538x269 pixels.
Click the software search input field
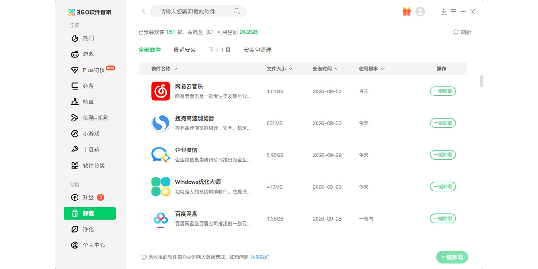pyautogui.click(x=198, y=12)
